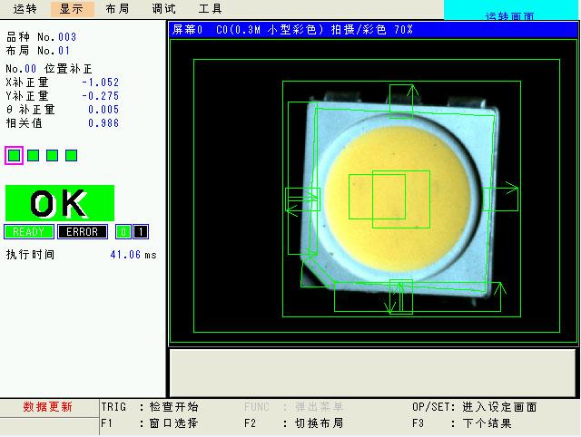Viewport: 581px width, 437px height.
Task: Click the ERROR status indicator
Action: click(84, 231)
